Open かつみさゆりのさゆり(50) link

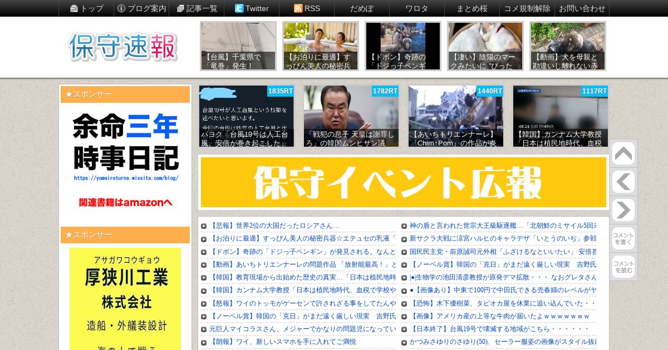[x=503, y=342]
